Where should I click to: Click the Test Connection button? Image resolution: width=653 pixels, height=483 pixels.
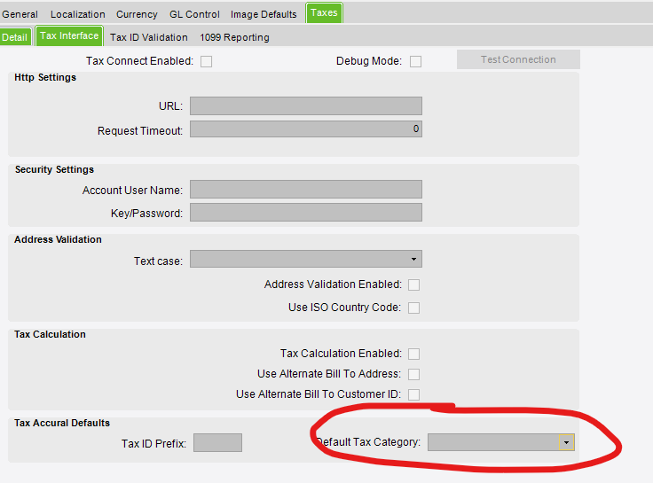tap(518, 59)
